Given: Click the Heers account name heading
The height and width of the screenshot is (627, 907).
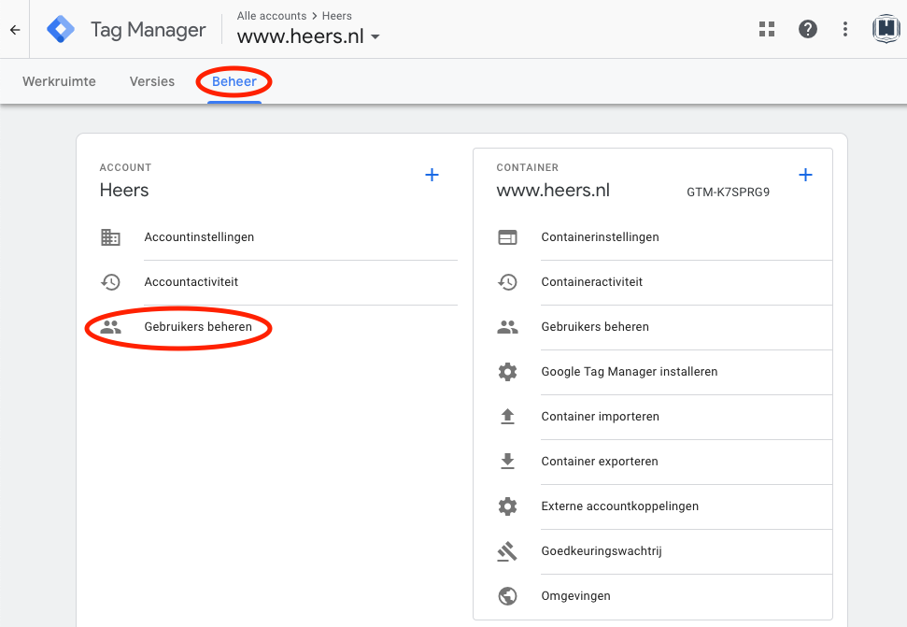Looking at the screenshot, I should point(124,191).
